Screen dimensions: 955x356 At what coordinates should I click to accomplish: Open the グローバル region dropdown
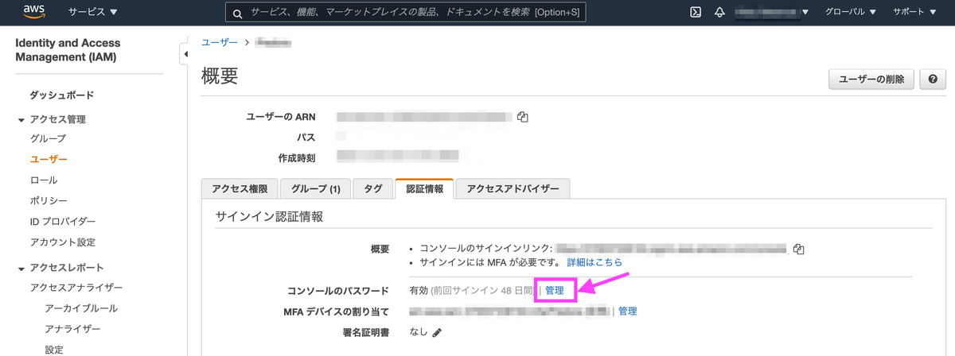coord(851,13)
